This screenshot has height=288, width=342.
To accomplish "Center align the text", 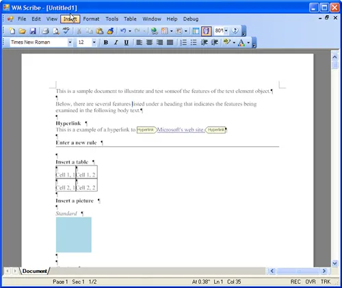I will point(149,42).
